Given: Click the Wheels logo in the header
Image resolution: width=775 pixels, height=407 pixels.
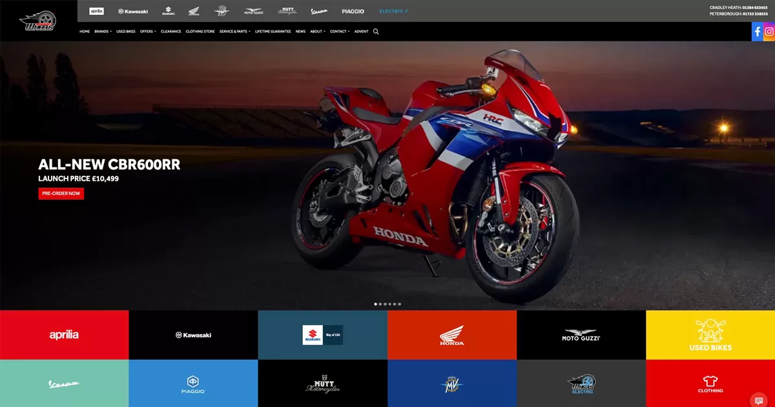Looking at the screenshot, I should 38,21.
